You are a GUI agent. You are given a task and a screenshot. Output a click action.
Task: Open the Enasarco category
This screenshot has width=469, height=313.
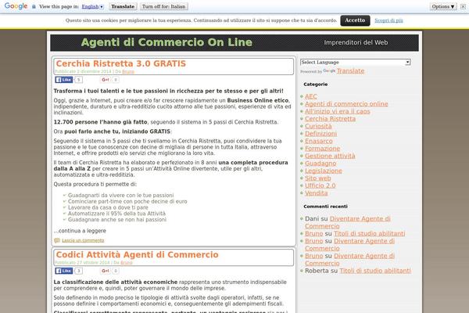tap(319, 141)
